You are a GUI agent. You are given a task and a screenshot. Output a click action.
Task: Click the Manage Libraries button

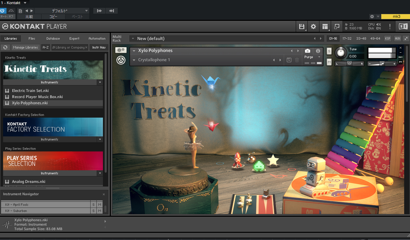point(25,48)
